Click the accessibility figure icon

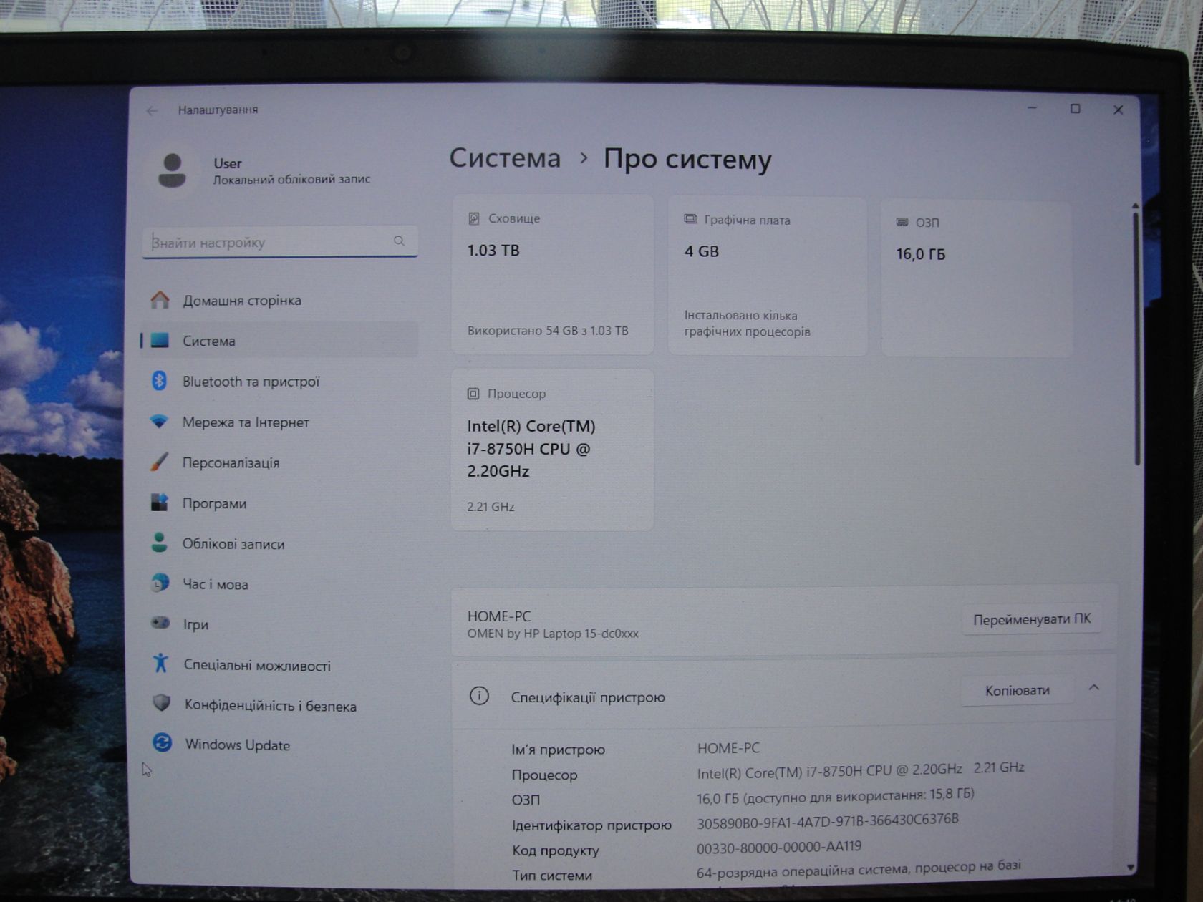[160, 663]
